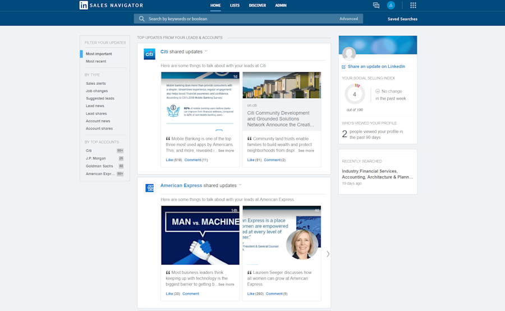The image size is (505, 311).
Task: Click Share an update on LinkedIn
Action: 377,66
